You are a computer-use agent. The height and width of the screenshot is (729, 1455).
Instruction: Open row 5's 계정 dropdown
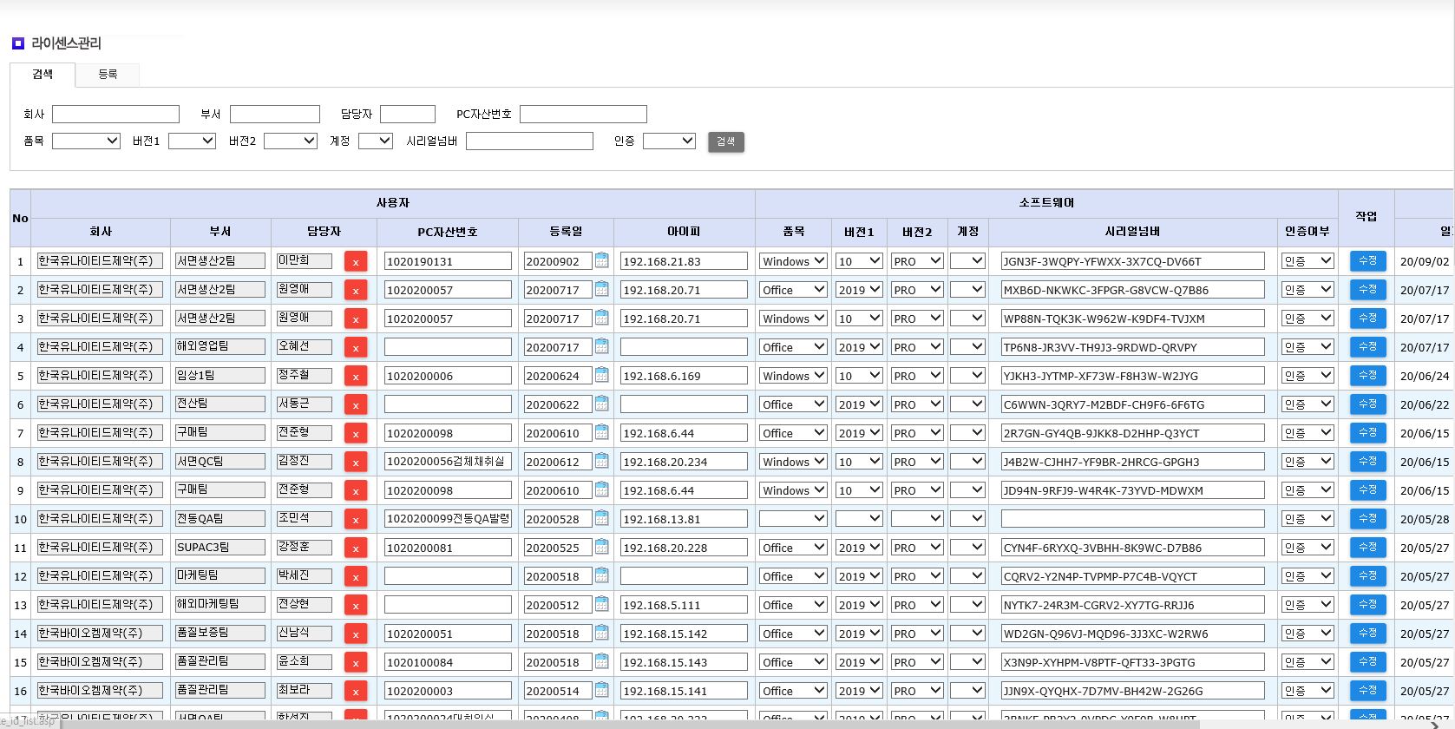[967, 375]
